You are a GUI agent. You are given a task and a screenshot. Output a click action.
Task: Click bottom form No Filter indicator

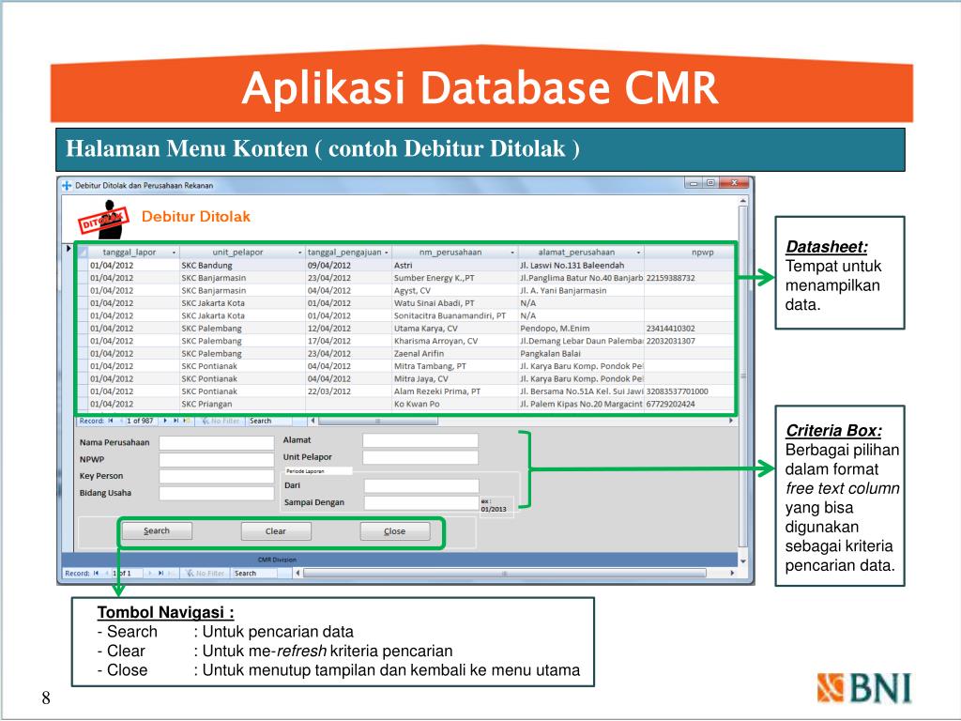tap(205, 574)
